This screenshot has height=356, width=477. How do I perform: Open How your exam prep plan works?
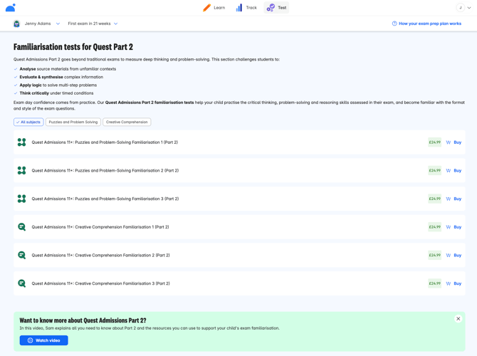(x=429, y=23)
